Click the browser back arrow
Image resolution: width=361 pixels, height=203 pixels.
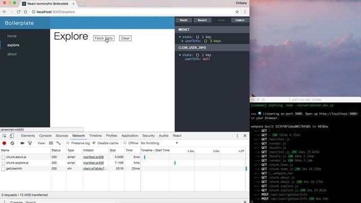click(5, 12)
